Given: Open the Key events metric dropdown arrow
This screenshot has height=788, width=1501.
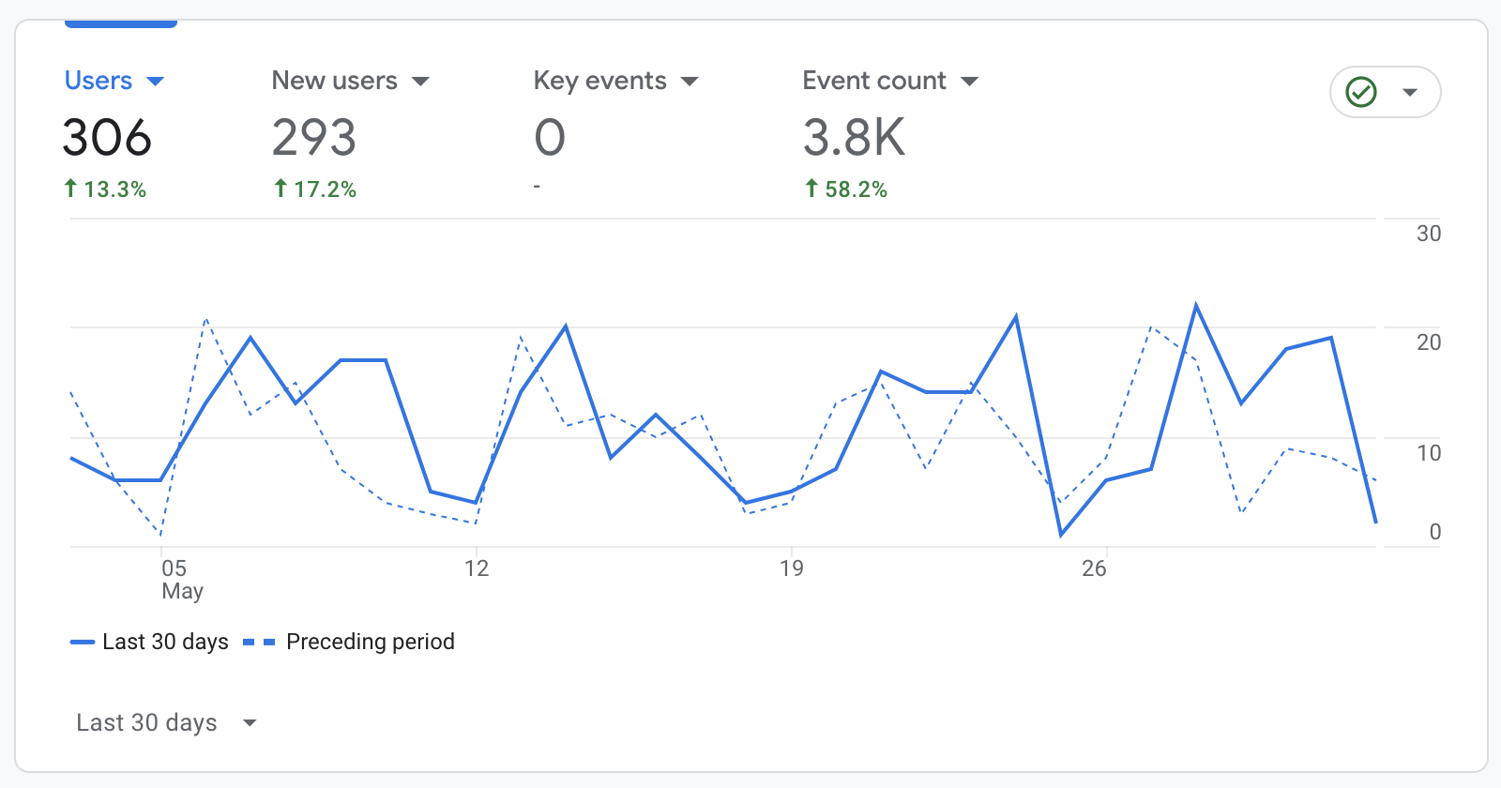Looking at the screenshot, I should point(690,82).
